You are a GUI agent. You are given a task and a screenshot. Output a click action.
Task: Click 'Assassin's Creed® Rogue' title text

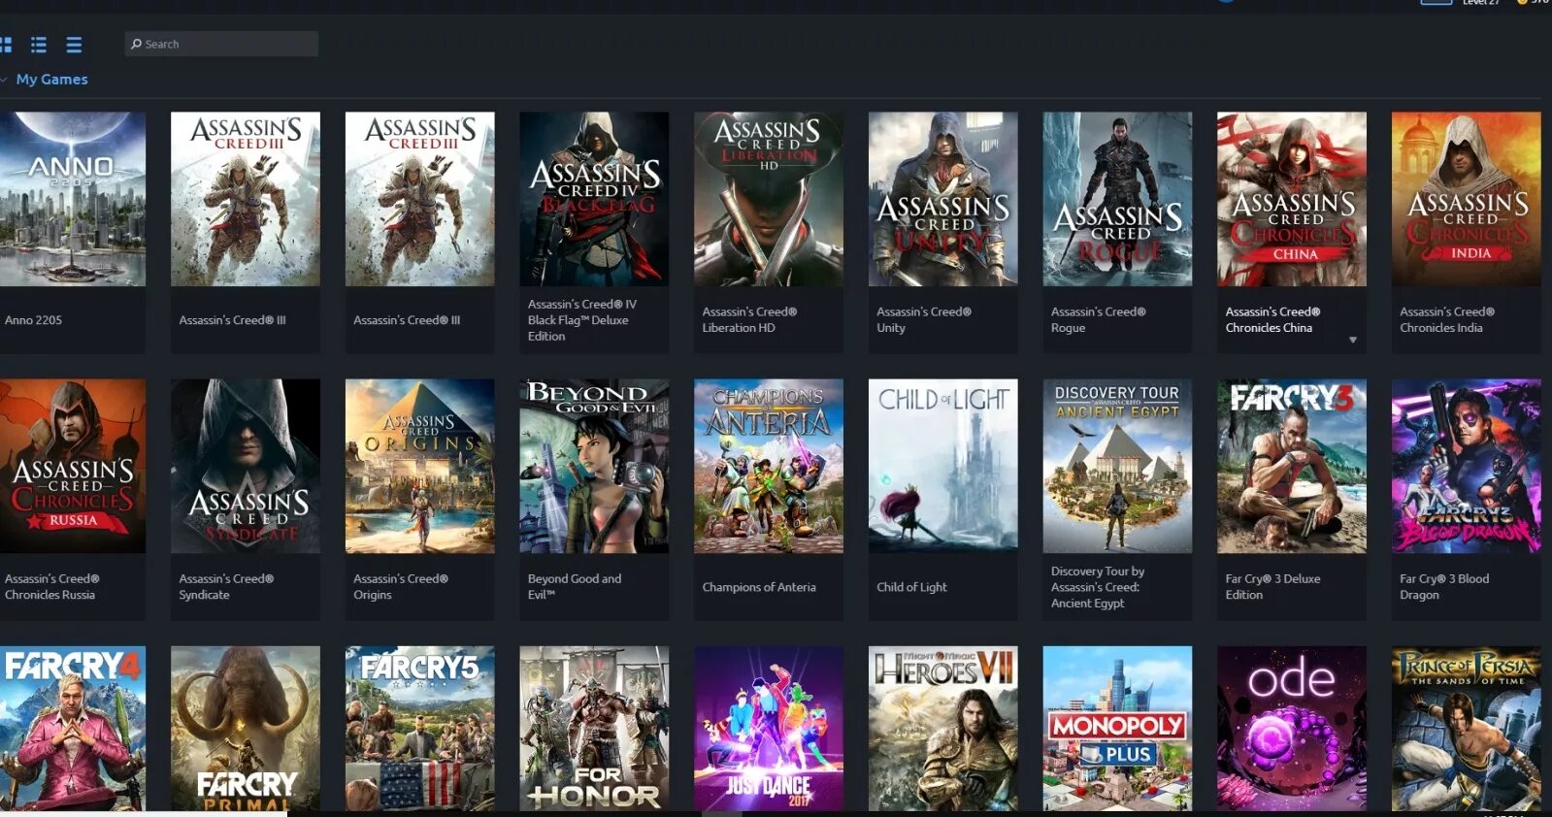[1099, 320]
